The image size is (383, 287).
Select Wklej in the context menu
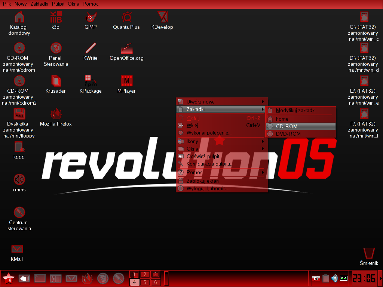click(221, 126)
